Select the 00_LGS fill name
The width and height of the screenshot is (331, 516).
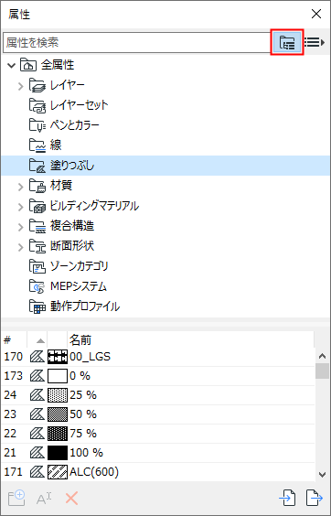tap(91, 357)
